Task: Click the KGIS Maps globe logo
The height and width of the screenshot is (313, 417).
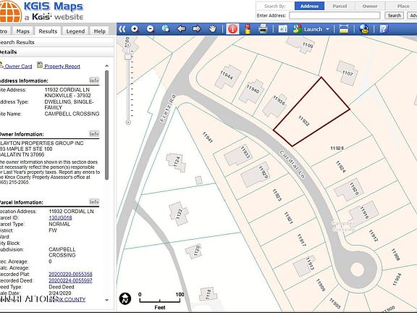Action: [10, 11]
